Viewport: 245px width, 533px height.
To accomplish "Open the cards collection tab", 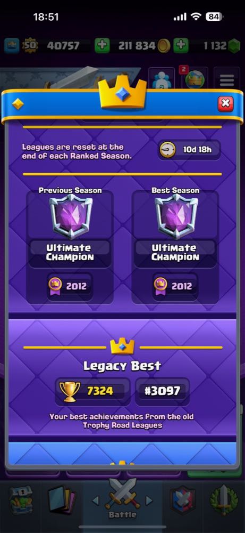I will (61, 500).
